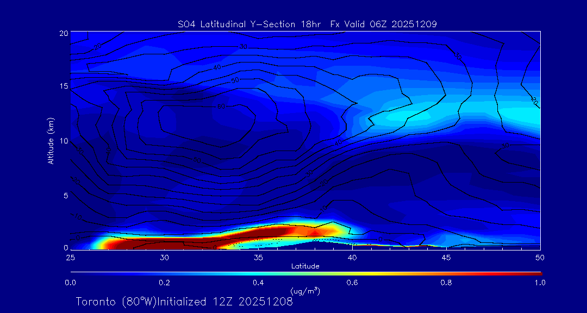
Task: Select the latitude axis tick label 35
Action: (x=258, y=258)
